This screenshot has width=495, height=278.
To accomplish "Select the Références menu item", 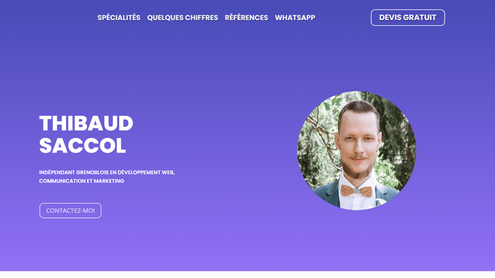I will pos(247,18).
